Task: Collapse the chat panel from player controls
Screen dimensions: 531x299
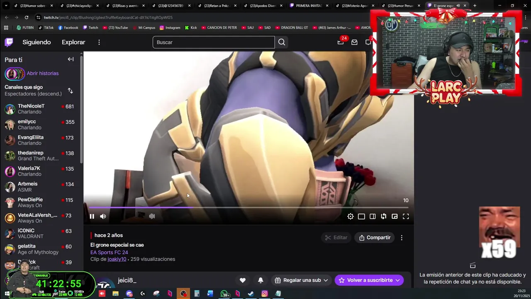Action: tap(373, 216)
